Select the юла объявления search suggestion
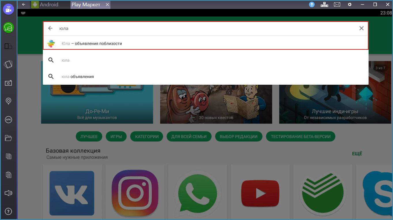 pyautogui.click(x=206, y=77)
